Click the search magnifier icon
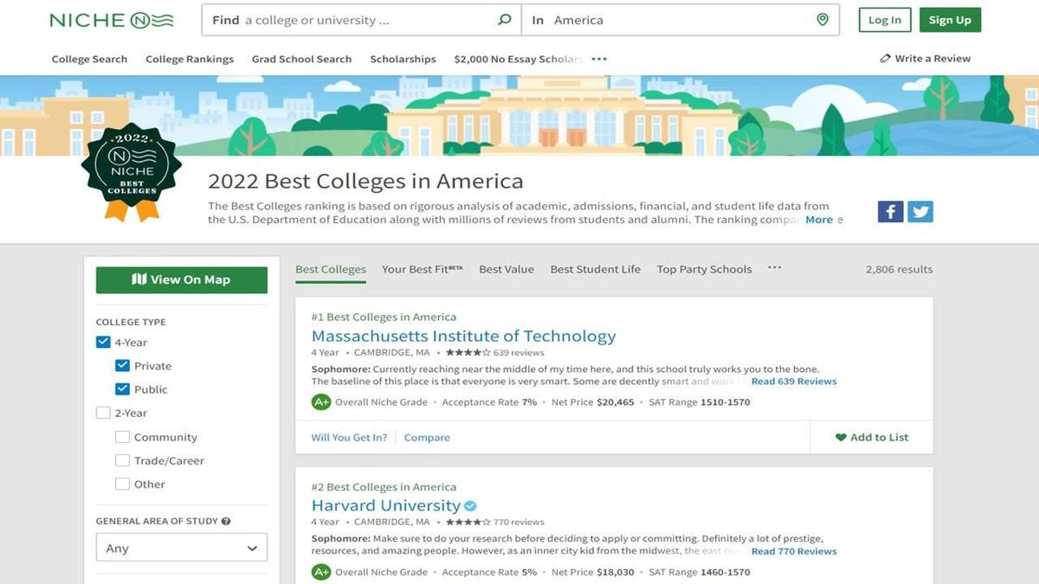 [503, 19]
